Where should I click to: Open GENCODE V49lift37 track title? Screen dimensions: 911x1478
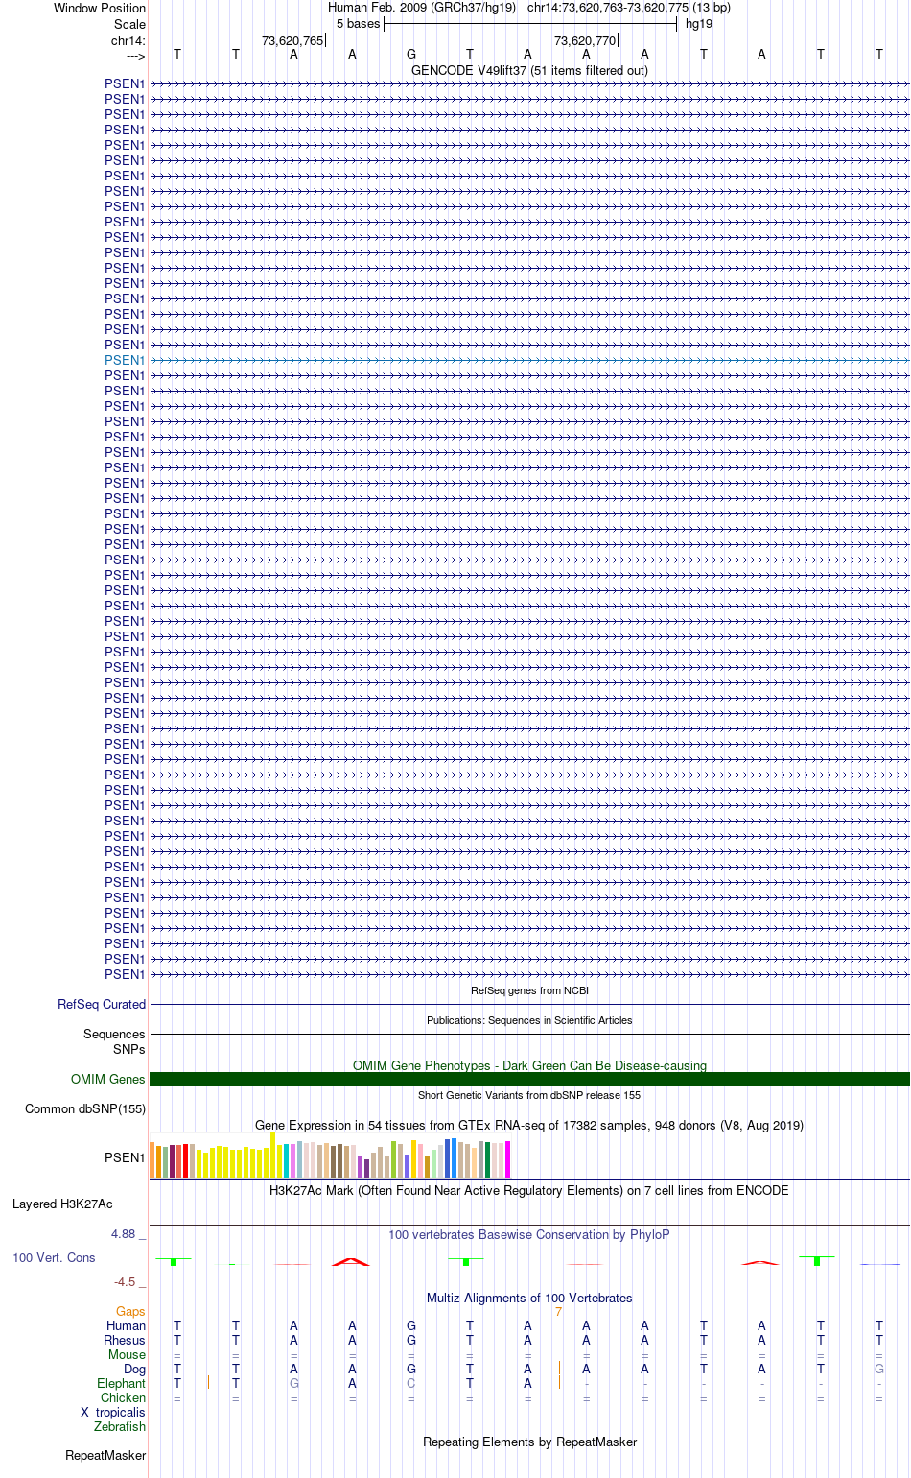pyautogui.click(x=529, y=70)
